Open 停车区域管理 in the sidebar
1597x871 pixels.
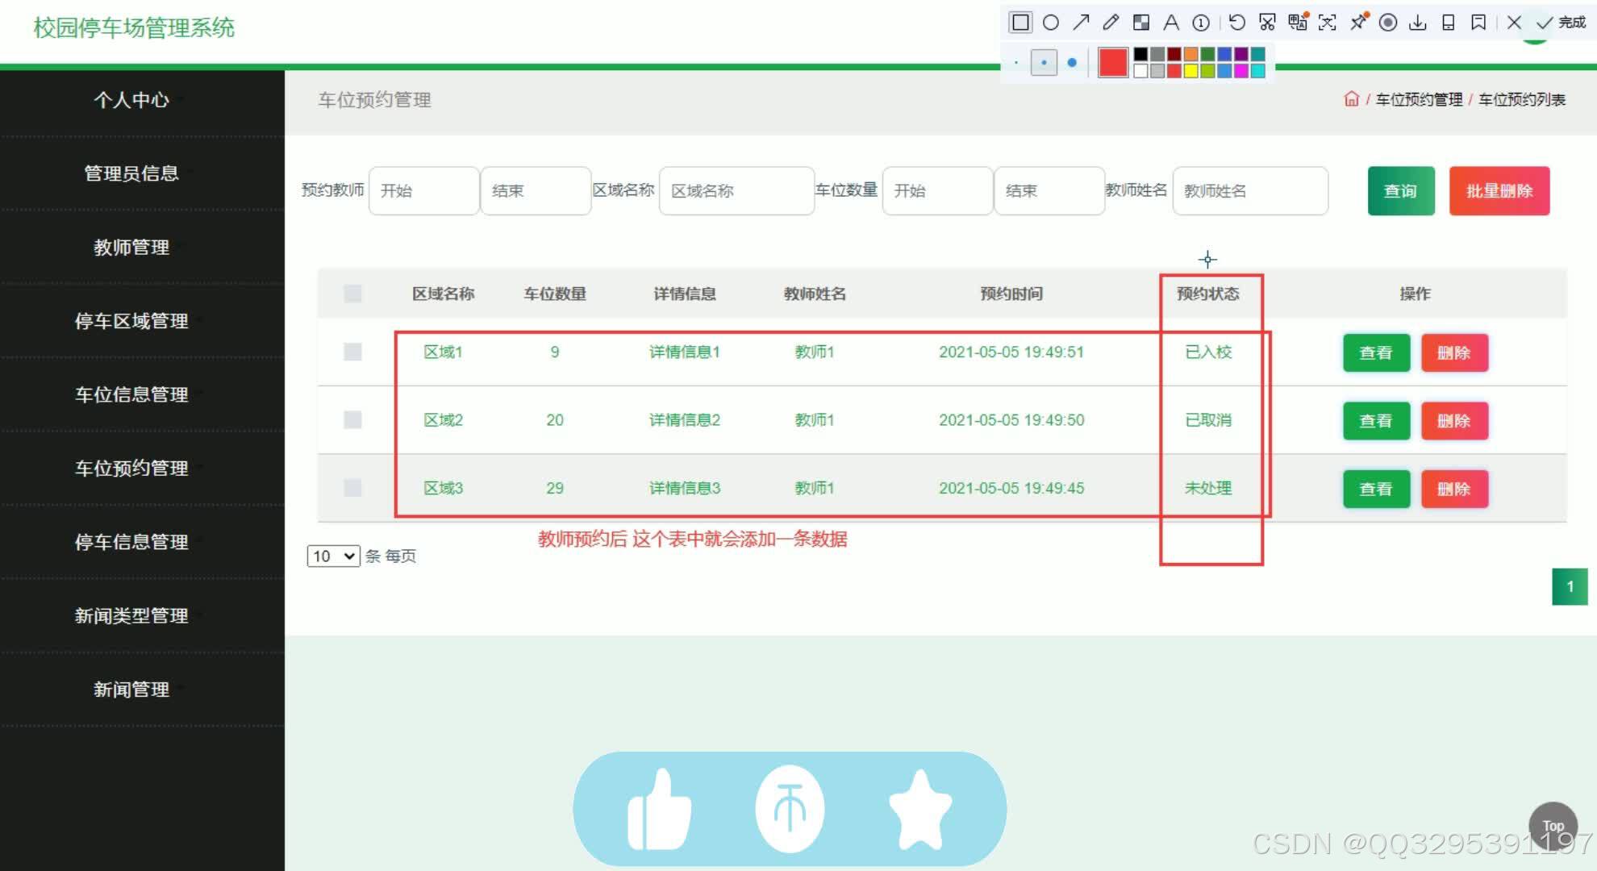click(x=131, y=321)
